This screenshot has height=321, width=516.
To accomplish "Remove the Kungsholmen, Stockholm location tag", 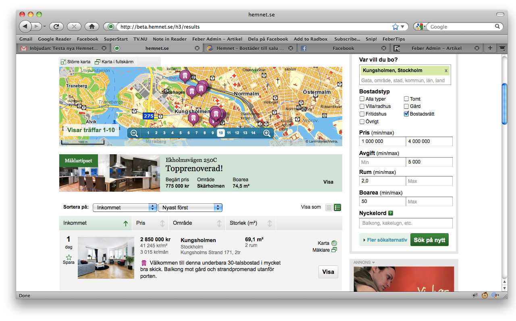I will 446,70.
